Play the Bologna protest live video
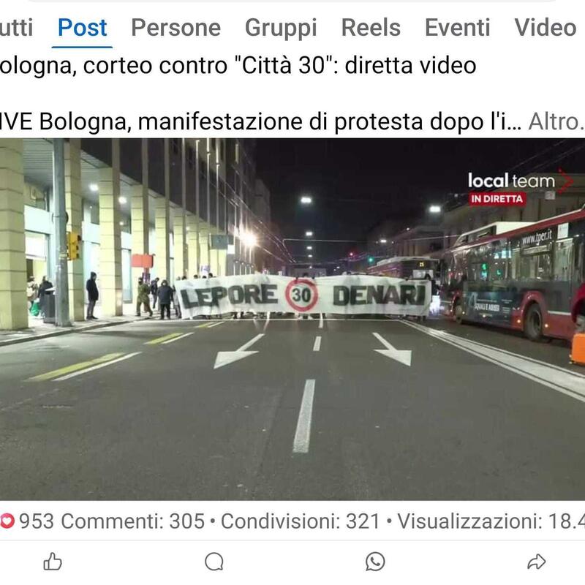This screenshot has height=585, width=585. 292,320
